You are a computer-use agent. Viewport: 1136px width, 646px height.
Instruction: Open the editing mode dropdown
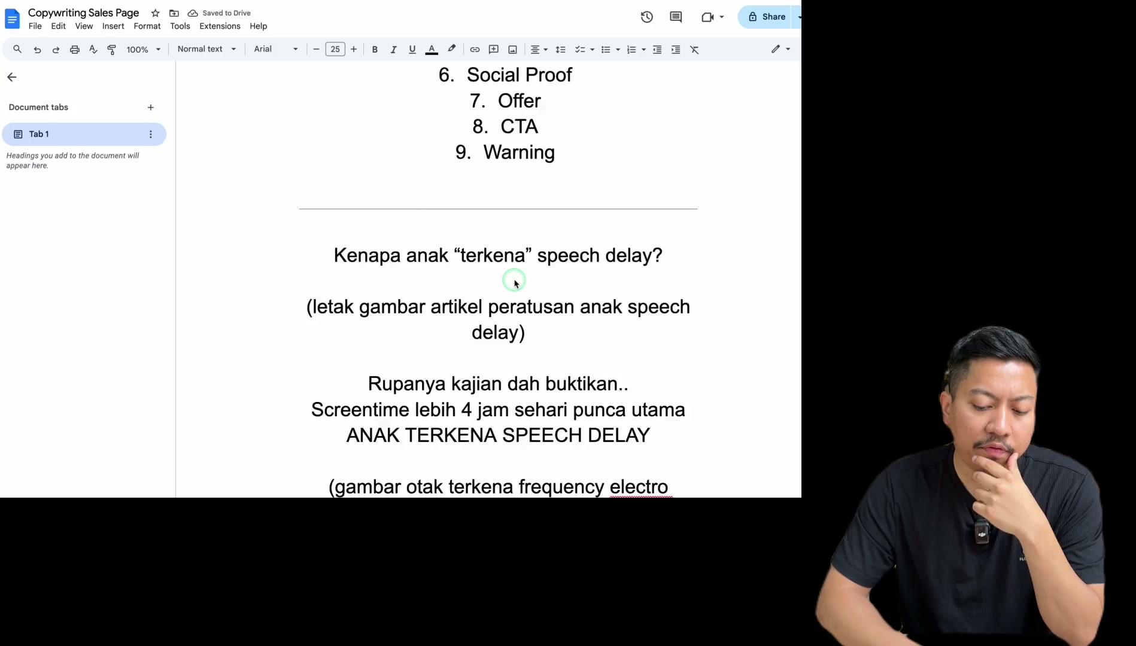(781, 49)
